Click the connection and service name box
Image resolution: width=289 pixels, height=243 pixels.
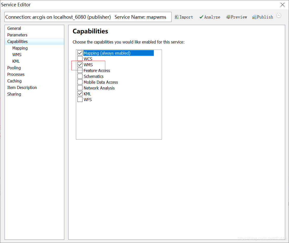tap(88, 17)
